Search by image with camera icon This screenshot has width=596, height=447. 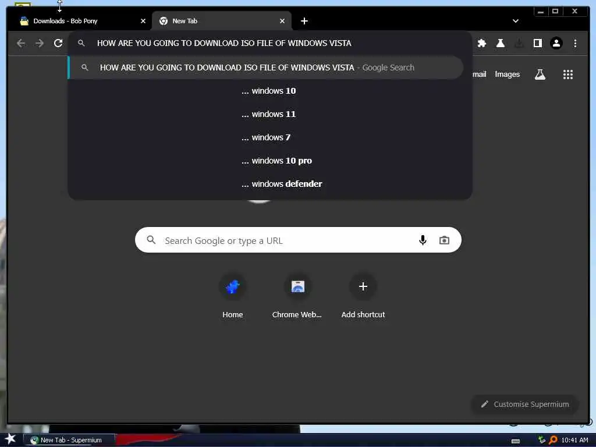[x=444, y=240]
